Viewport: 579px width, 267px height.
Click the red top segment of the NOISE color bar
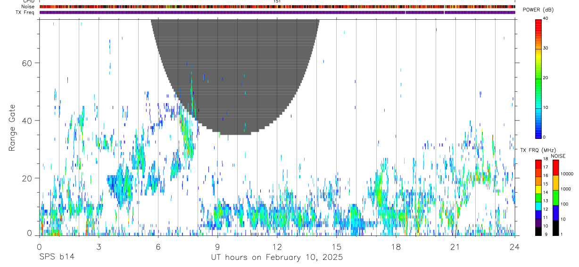pos(555,168)
